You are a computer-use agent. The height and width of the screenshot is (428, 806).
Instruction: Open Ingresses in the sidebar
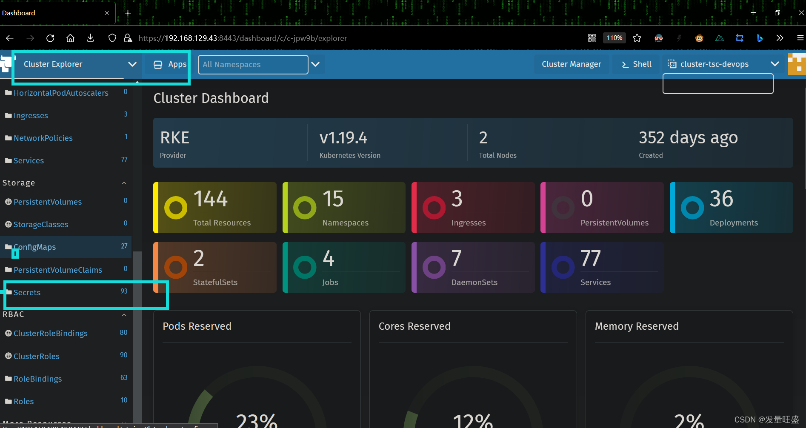(31, 115)
